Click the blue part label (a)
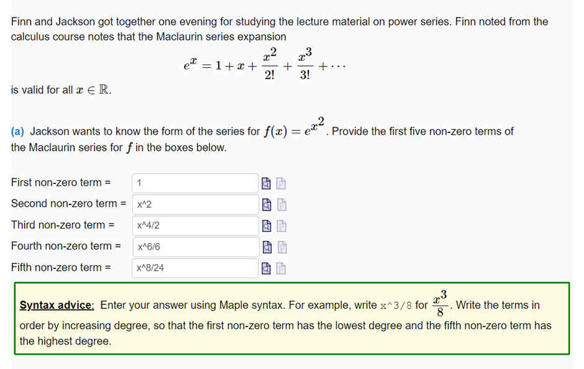Screen dimensions: 584x369 (x=17, y=131)
